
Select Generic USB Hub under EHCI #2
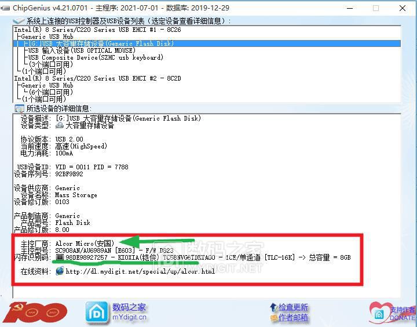47,85
